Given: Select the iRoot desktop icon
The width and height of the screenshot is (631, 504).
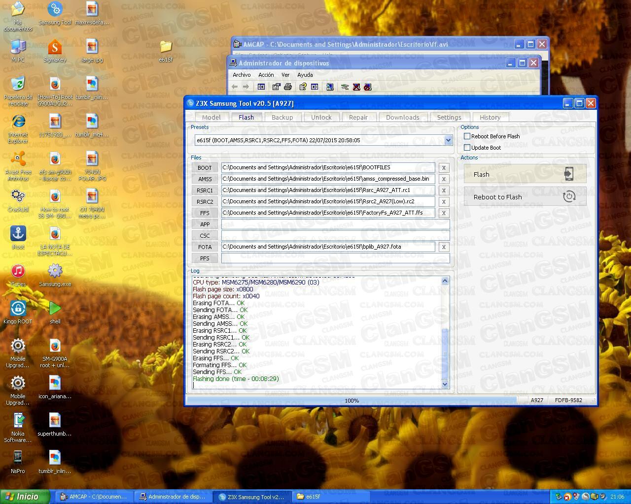Looking at the screenshot, I should tap(18, 238).
